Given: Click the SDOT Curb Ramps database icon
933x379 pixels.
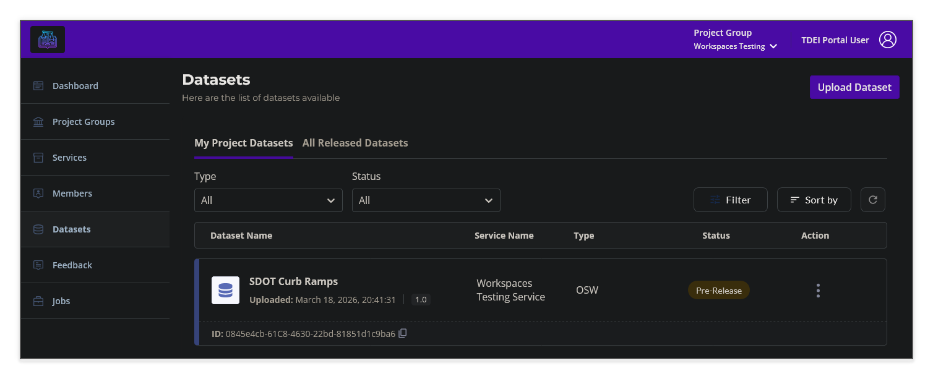Looking at the screenshot, I should [x=225, y=289].
